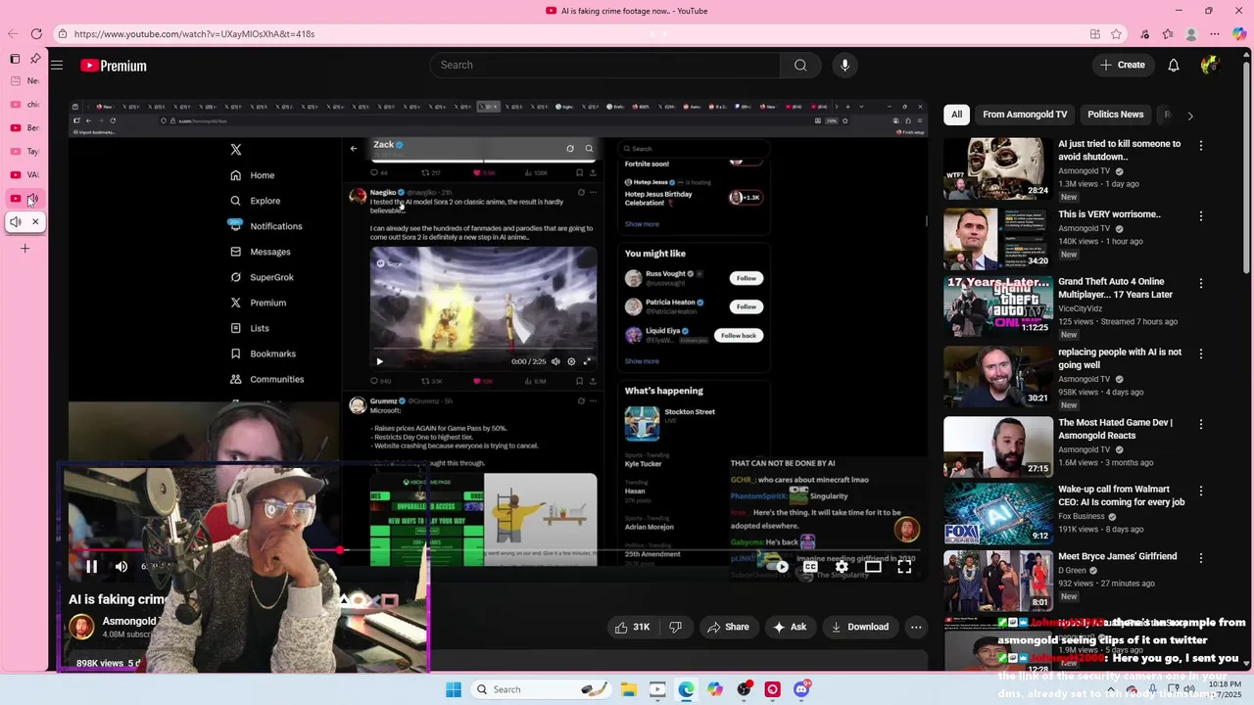The image size is (1254, 705).
Task: Like the video with 31K likes
Action: 632,627
